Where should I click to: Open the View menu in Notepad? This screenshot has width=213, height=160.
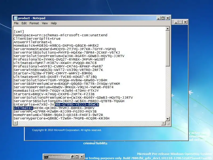(45, 23)
